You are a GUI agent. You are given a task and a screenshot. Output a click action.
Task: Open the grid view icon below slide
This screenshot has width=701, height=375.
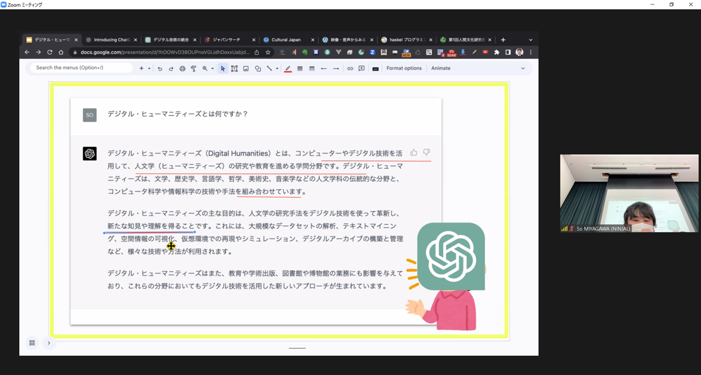(x=32, y=343)
